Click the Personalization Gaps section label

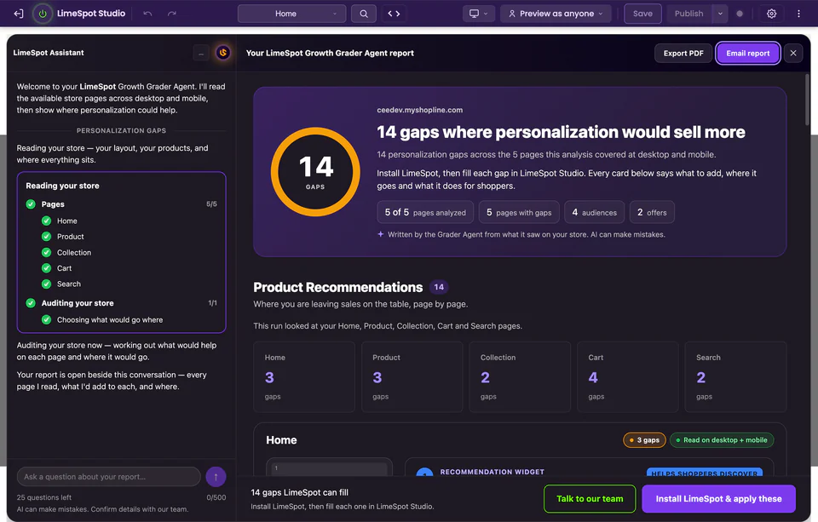[121, 130]
